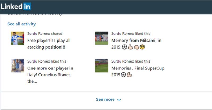Viewport: 212px width, 110px height.
Task: Click the LinkedIn logo
Action: point(16,6)
